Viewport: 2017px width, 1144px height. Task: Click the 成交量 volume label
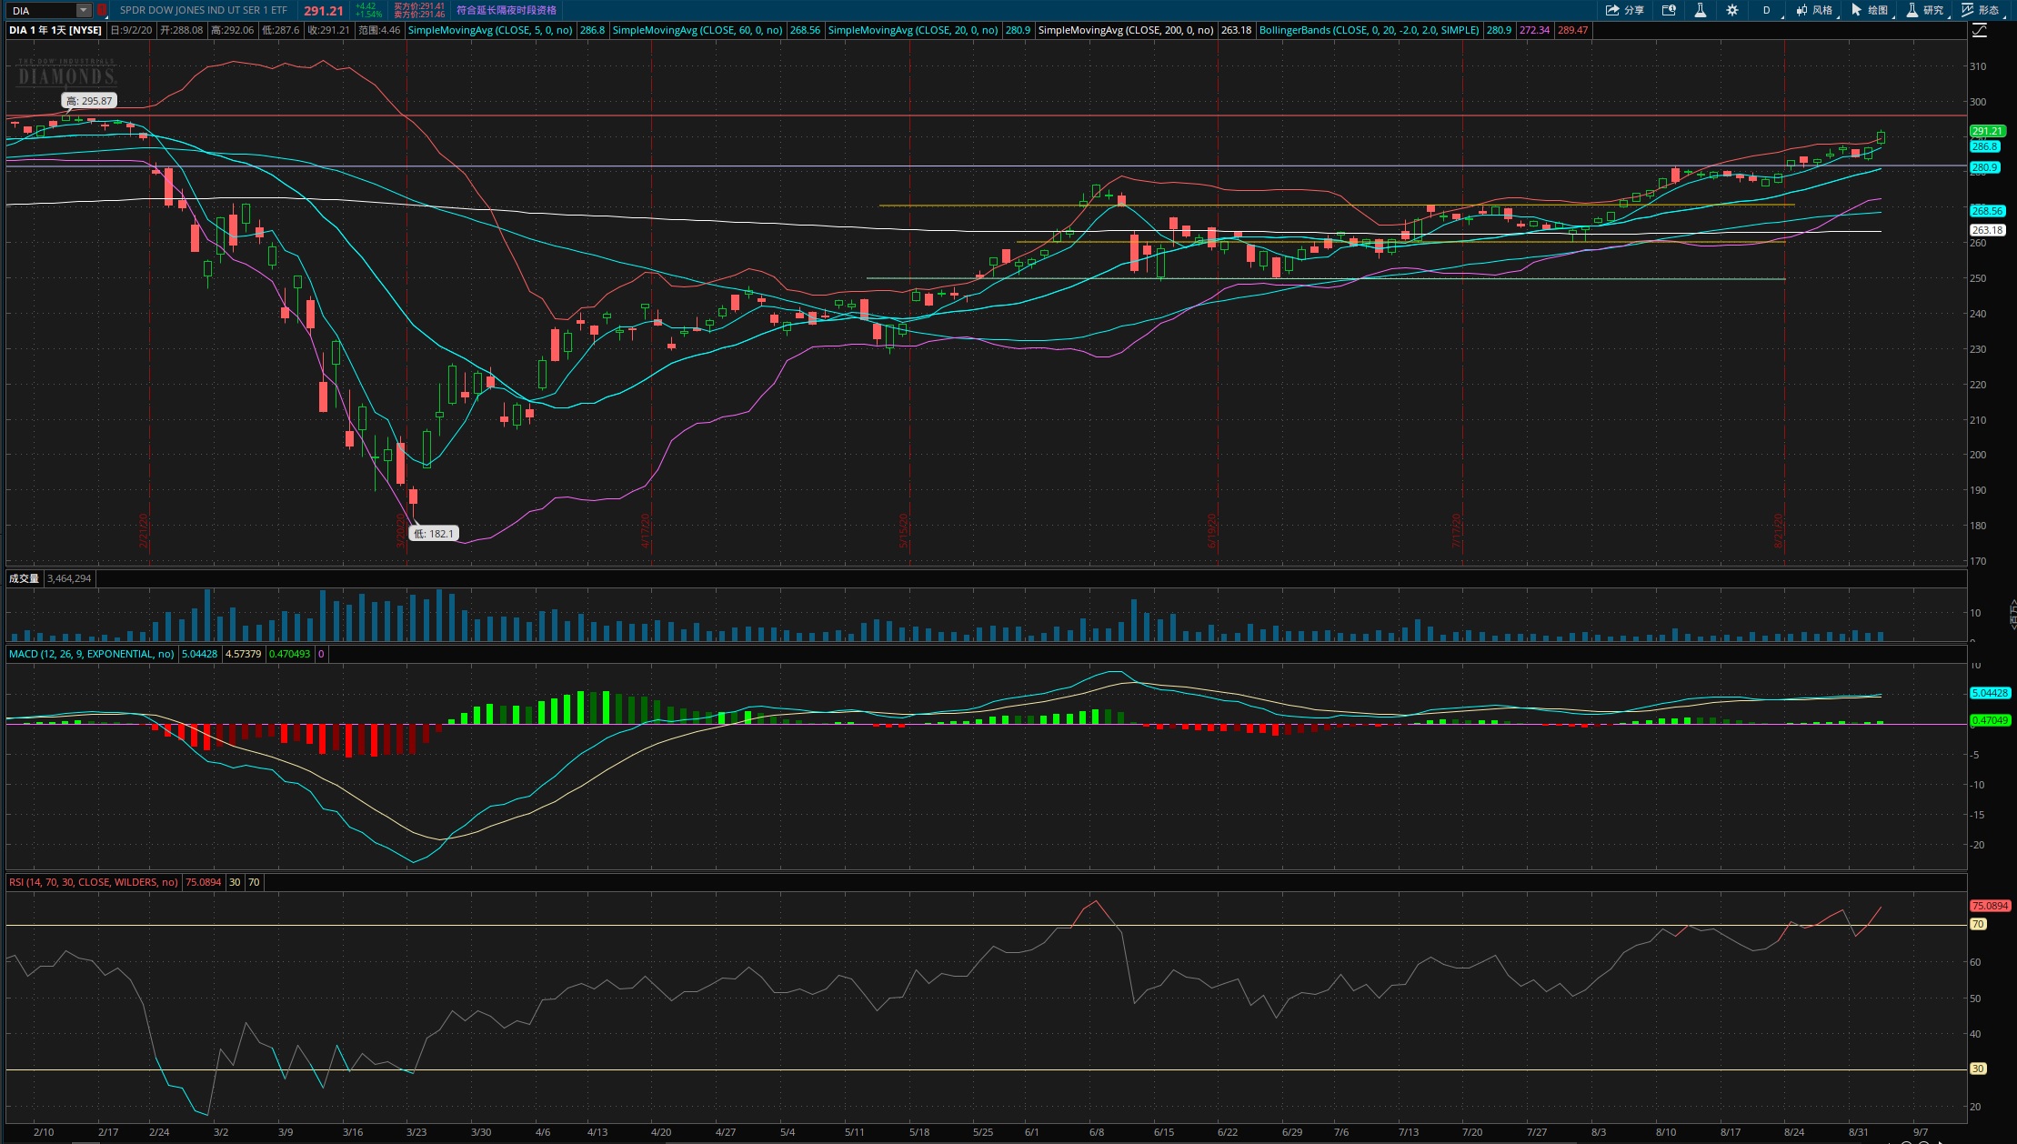click(24, 578)
